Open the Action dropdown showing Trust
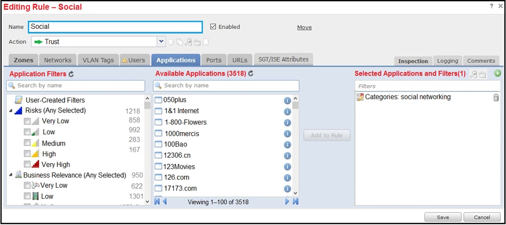Image resolution: width=506 pixels, height=225 pixels. (161, 42)
